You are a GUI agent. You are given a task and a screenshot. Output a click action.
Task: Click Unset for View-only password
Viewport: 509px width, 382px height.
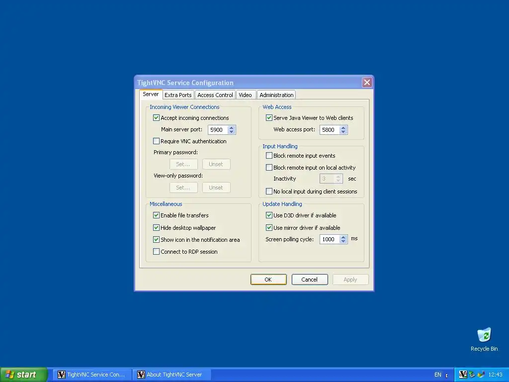[216, 188]
